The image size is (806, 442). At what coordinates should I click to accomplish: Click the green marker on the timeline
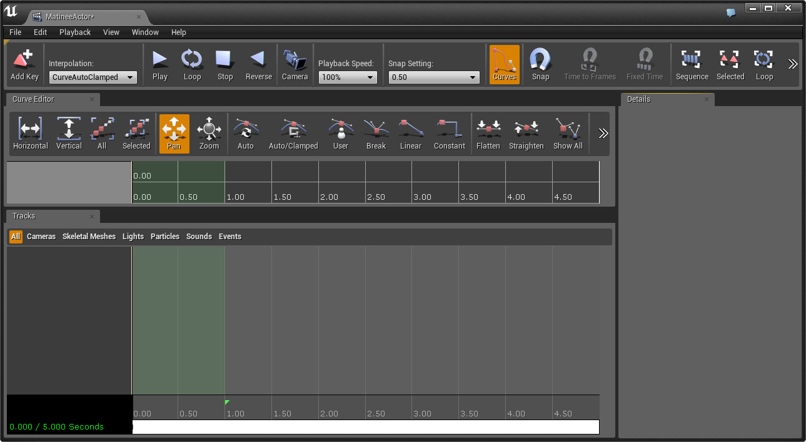(226, 402)
